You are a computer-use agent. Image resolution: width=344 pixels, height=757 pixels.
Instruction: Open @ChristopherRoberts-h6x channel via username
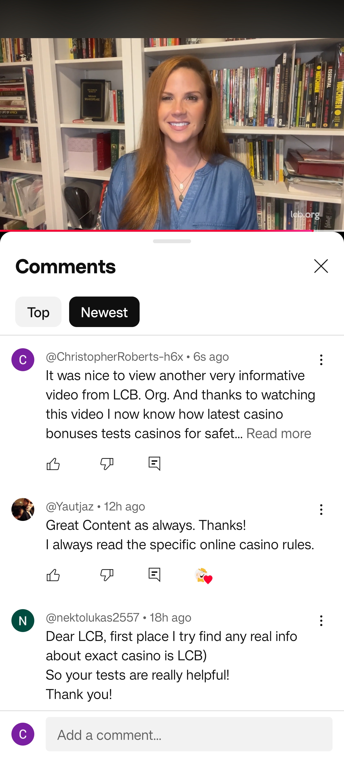[115, 356]
